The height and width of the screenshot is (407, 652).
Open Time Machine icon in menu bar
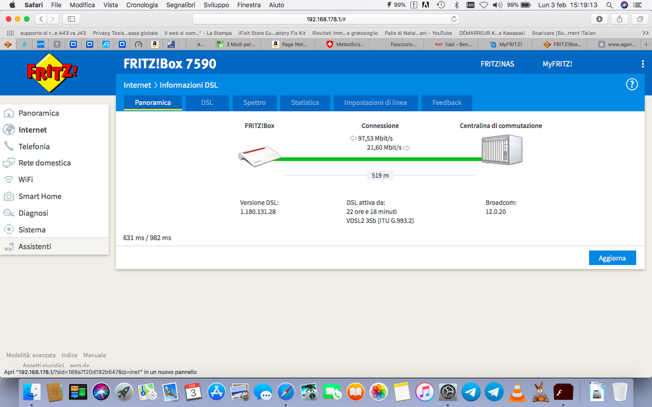click(441, 5)
